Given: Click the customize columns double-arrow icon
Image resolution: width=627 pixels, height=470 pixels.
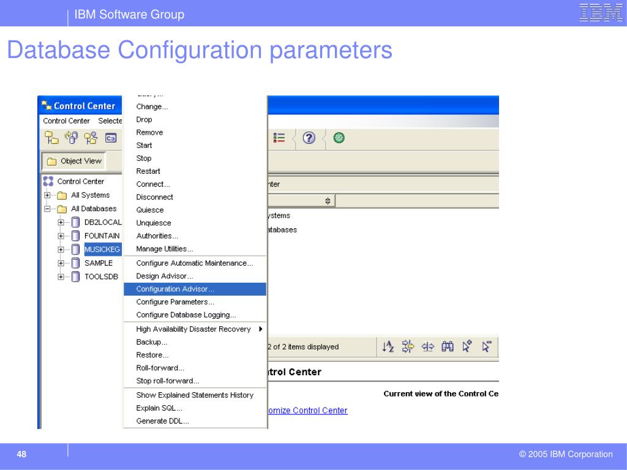Looking at the screenshot, I should [428, 346].
